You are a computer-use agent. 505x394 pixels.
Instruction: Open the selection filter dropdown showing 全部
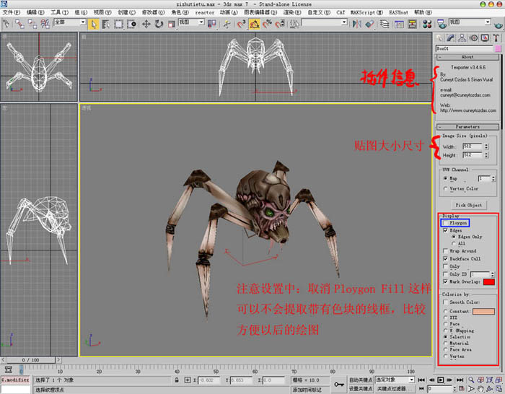click(70, 22)
